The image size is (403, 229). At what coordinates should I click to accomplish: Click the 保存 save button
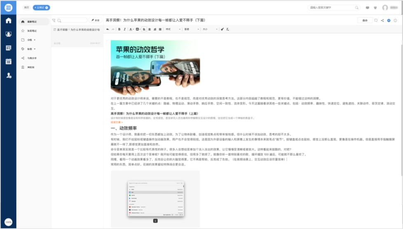tap(365, 20)
